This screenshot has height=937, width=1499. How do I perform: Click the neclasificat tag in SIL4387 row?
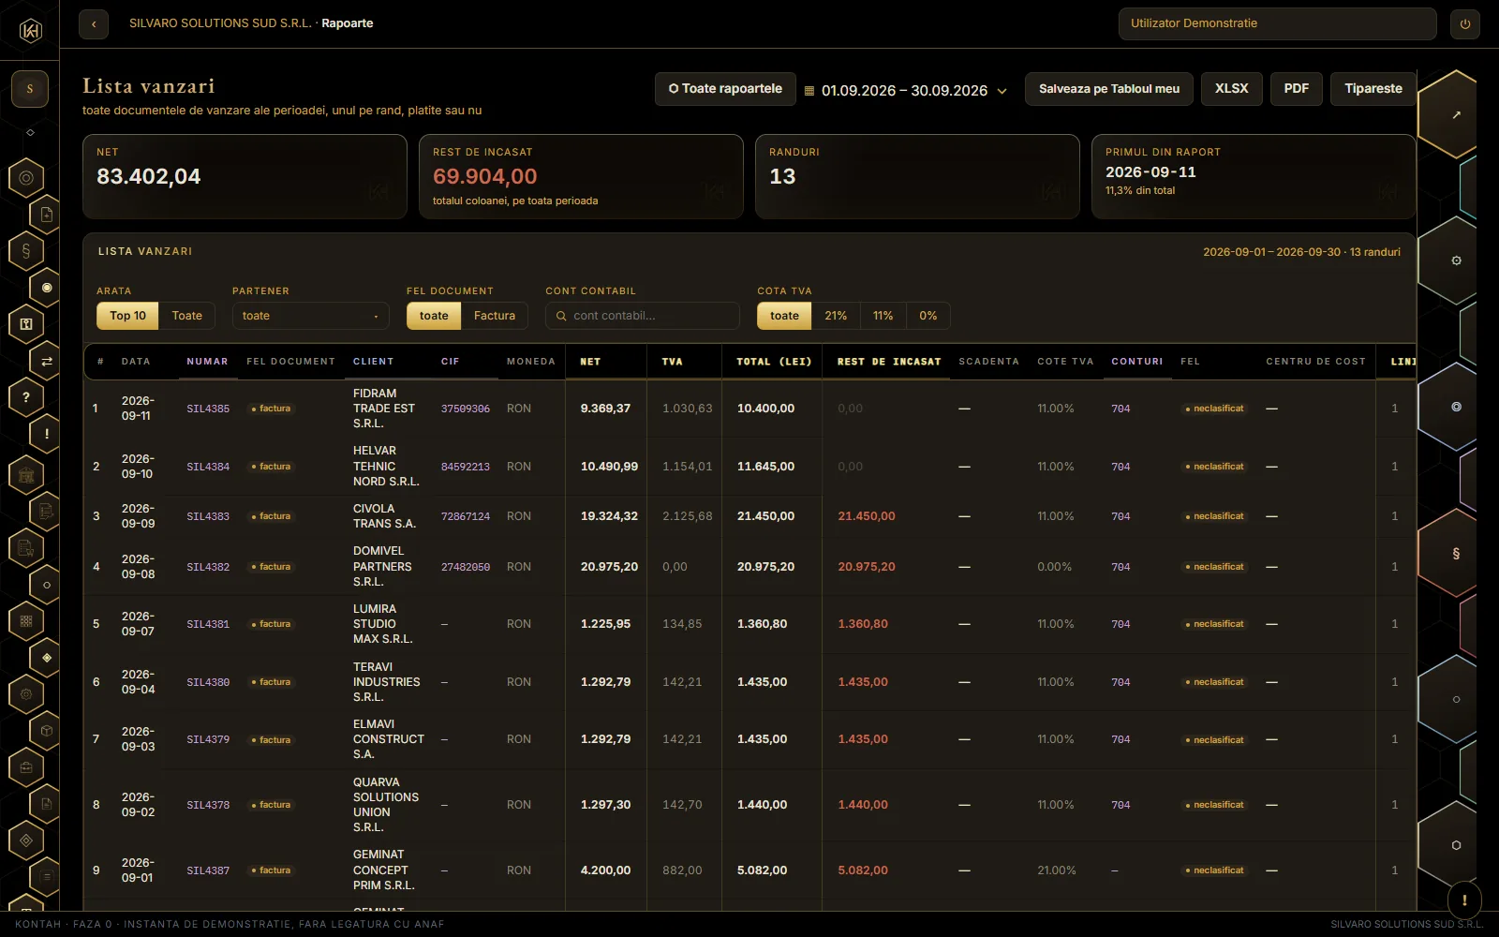click(1214, 870)
